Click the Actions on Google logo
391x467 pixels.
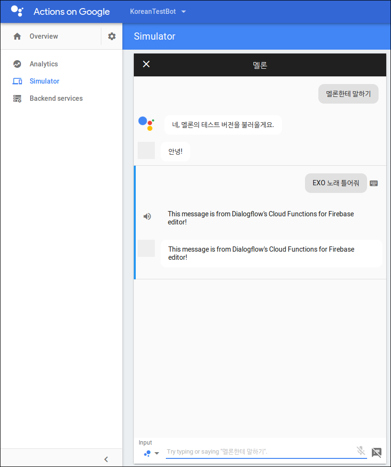click(17, 11)
